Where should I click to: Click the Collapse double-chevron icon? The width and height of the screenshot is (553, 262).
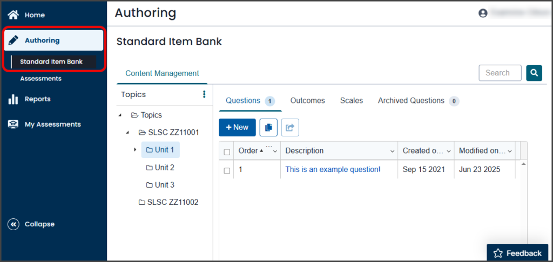pyautogui.click(x=14, y=224)
